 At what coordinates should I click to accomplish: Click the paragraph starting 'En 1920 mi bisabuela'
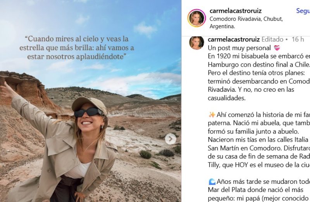coord(259,77)
